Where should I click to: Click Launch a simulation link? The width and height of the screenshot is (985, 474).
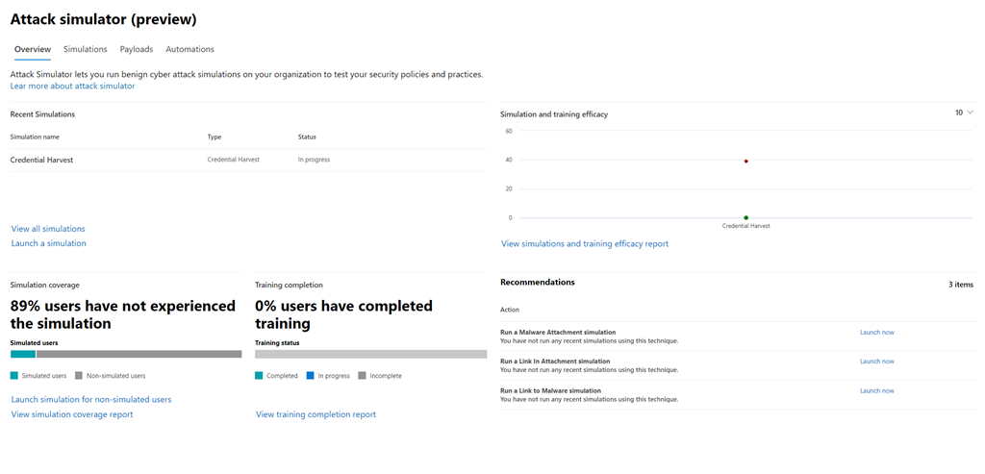coord(48,243)
